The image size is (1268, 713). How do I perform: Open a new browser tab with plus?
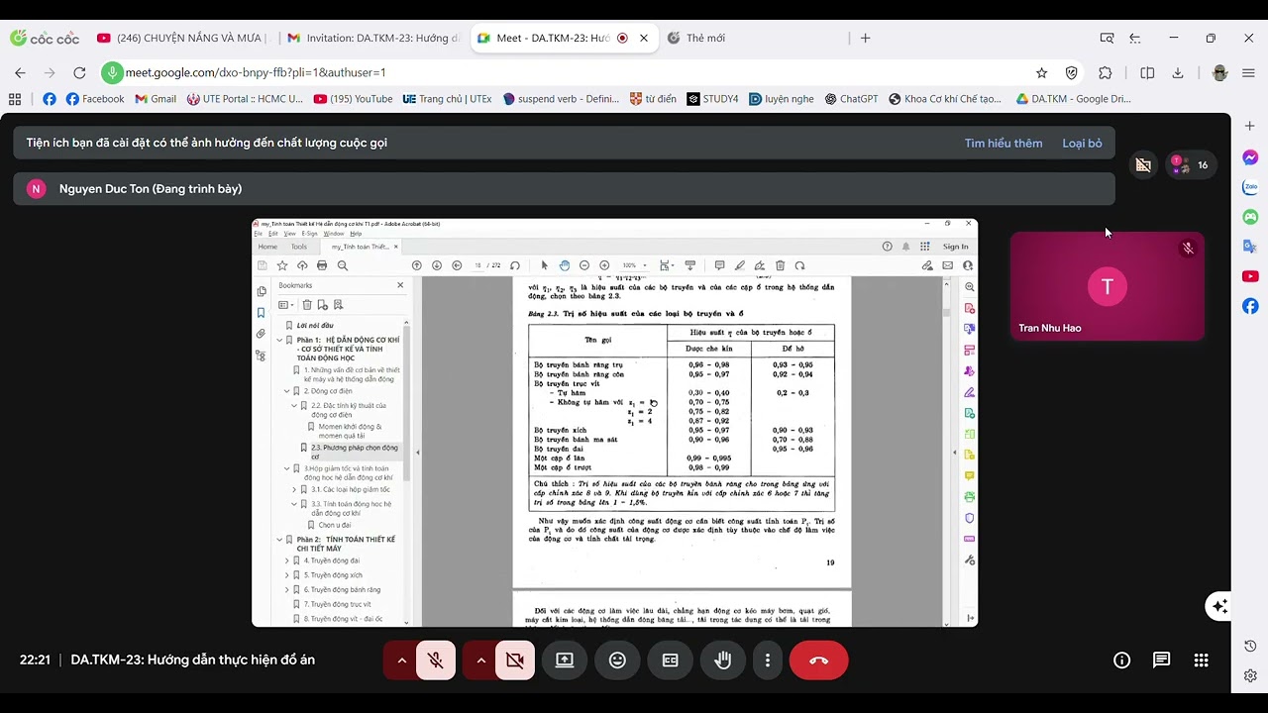point(865,38)
